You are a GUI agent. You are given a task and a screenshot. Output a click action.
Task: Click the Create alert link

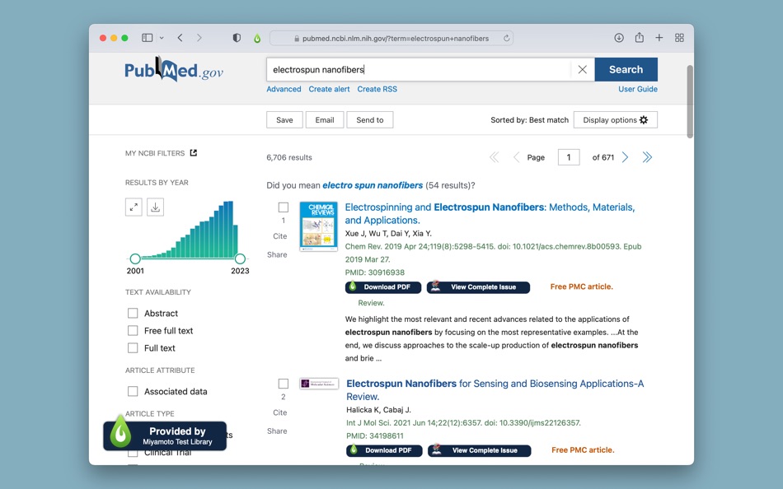(329, 89)
